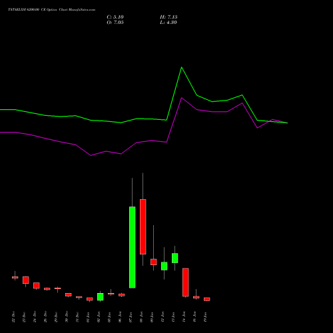Viewport: 333px width, 333px height.
Task: Click the 07 Jan date label
Action: point(131,317)
